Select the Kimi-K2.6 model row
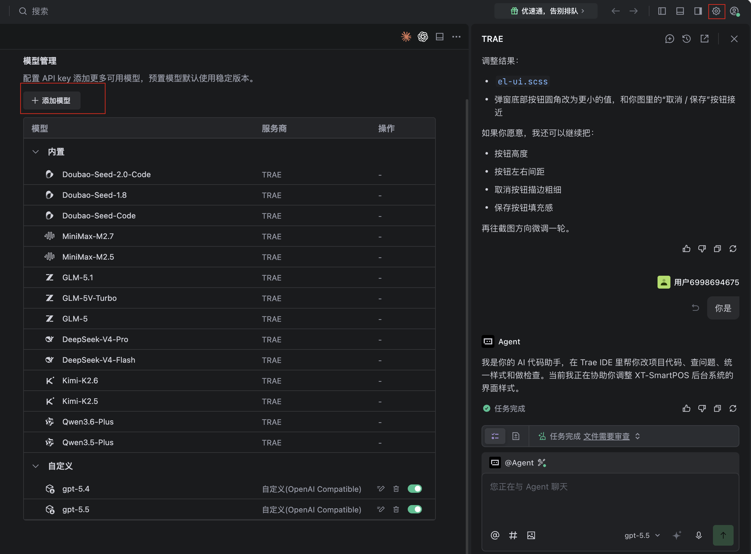 click(229, 381)
